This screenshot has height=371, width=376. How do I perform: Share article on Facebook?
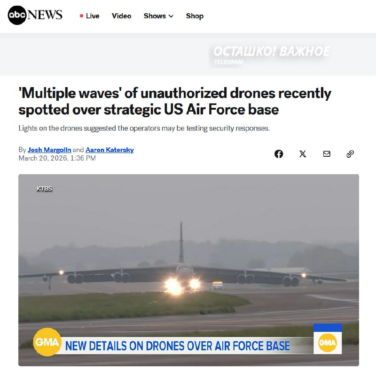279,154
